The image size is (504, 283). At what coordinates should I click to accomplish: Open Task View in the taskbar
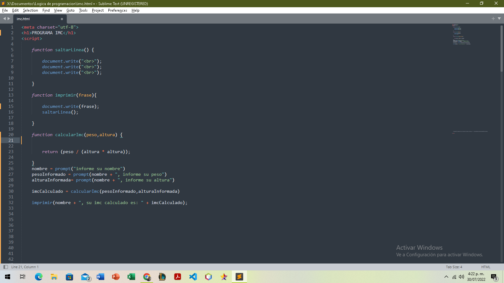(x=23, y=277)
